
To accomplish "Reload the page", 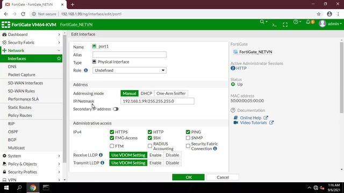I will coord(23,14).
